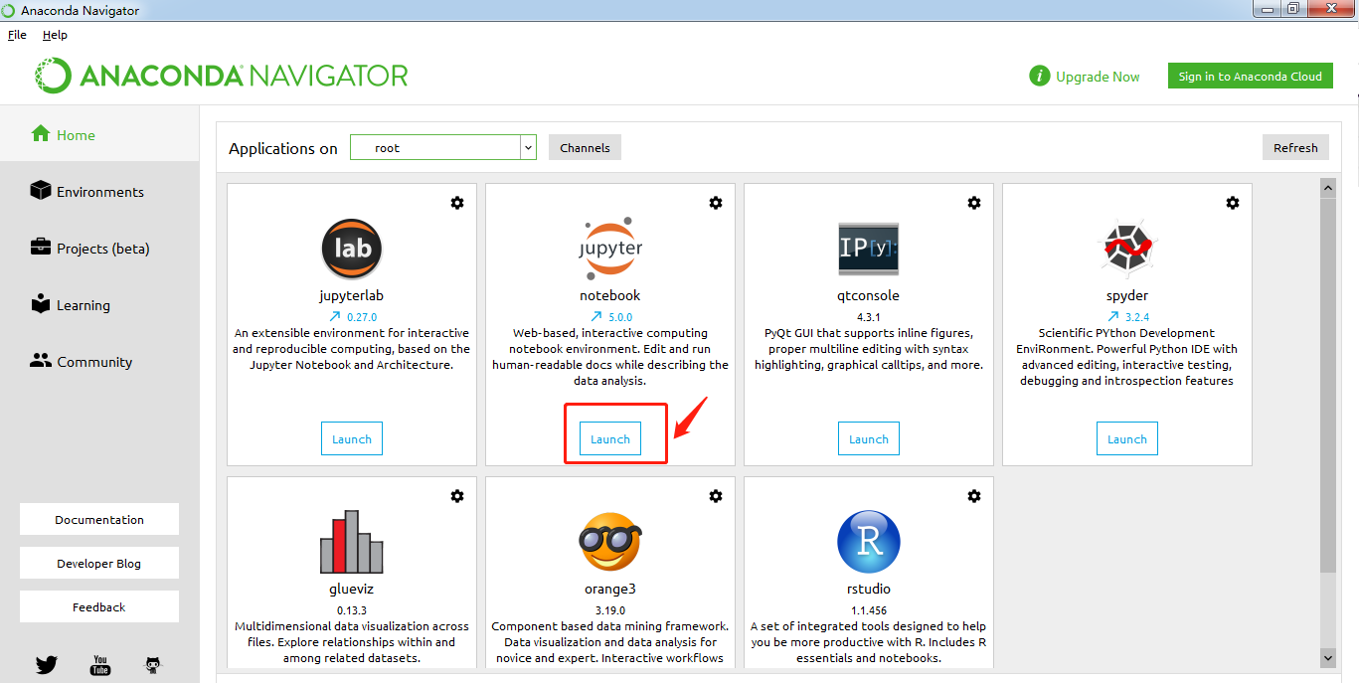The height and width of the screenshot is (683, 1359).
Task: Click the Upgrade Now info icon
Action: point(1040,77)
